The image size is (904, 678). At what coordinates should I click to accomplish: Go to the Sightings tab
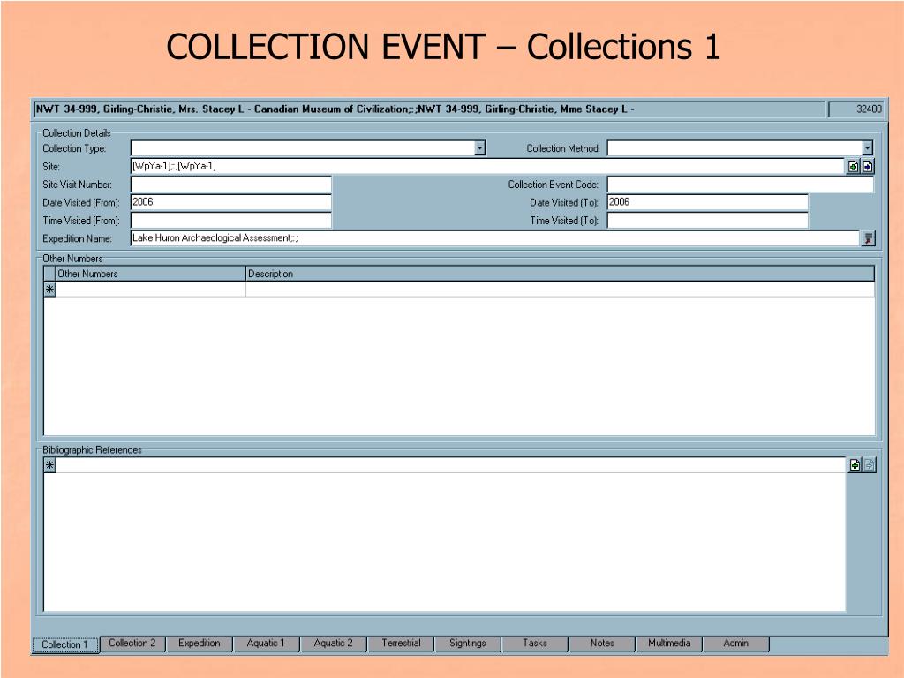point(468,644)
